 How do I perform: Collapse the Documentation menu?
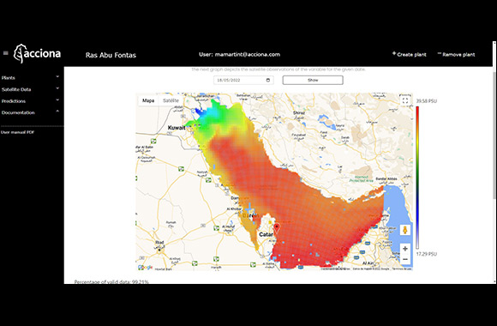click(x=30, y=112)
